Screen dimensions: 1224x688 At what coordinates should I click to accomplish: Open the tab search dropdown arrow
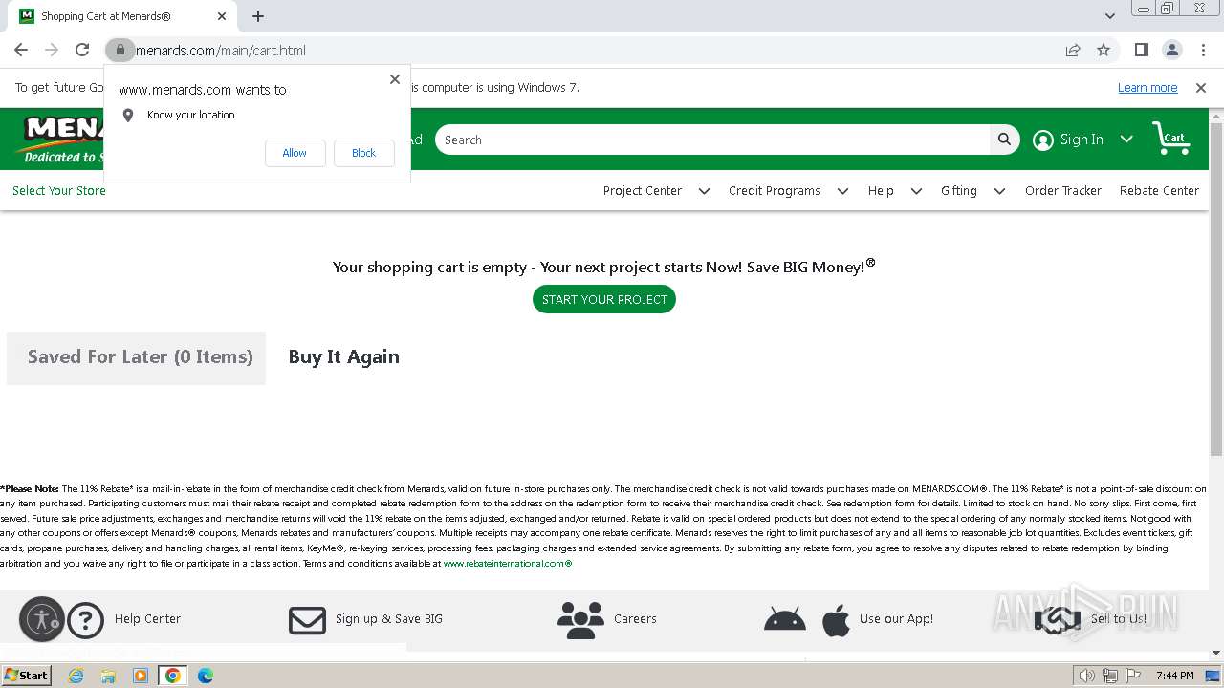(1109, 16)
